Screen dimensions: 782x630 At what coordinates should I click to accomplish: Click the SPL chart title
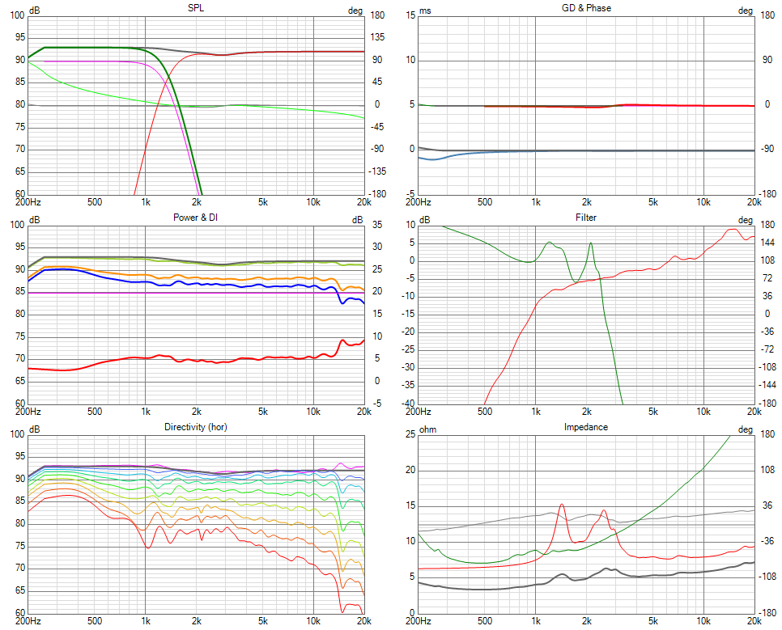tap(196, 8)
